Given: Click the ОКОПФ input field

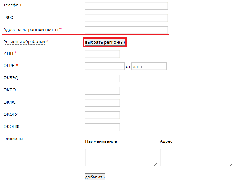Looking at the screenshot, I should pos(102,127).
